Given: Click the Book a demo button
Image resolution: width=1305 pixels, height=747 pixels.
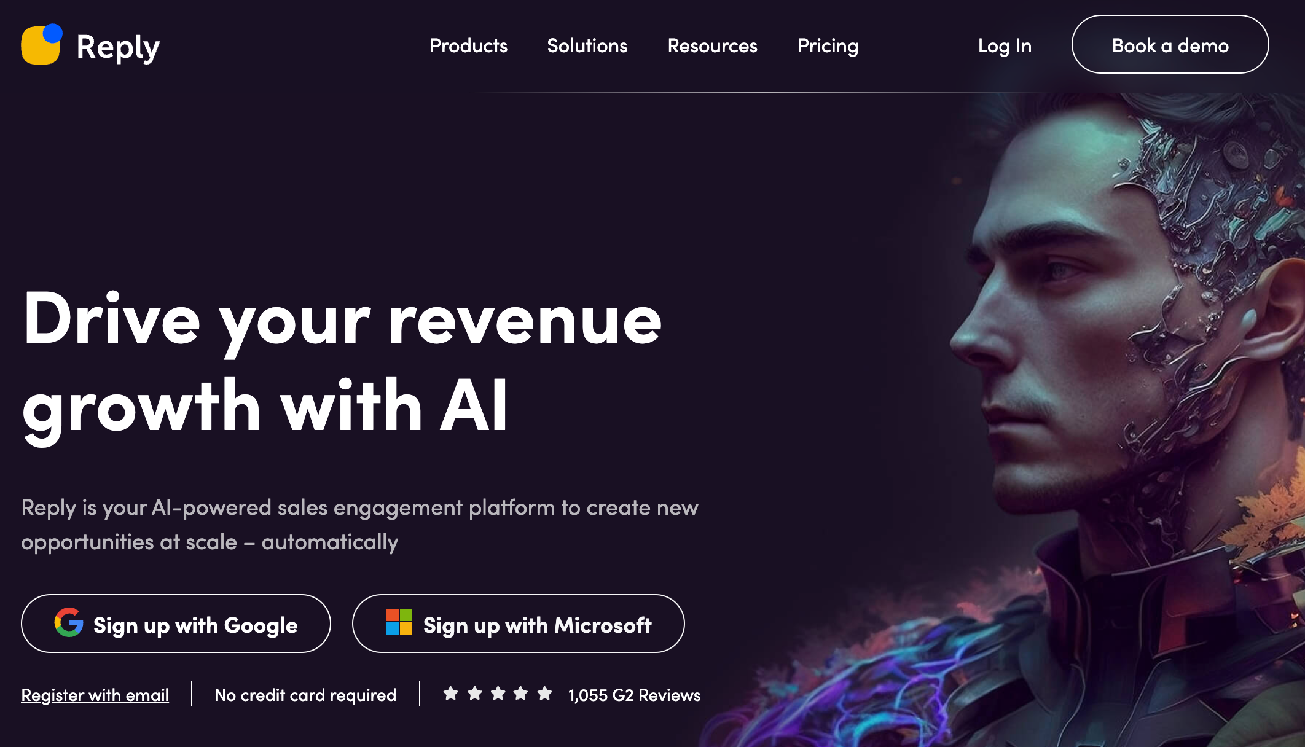Looking at the screenshot, I should (1170, 44).
